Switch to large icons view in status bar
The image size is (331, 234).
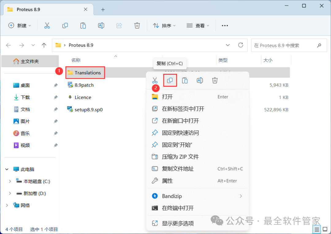coord(325,229)
